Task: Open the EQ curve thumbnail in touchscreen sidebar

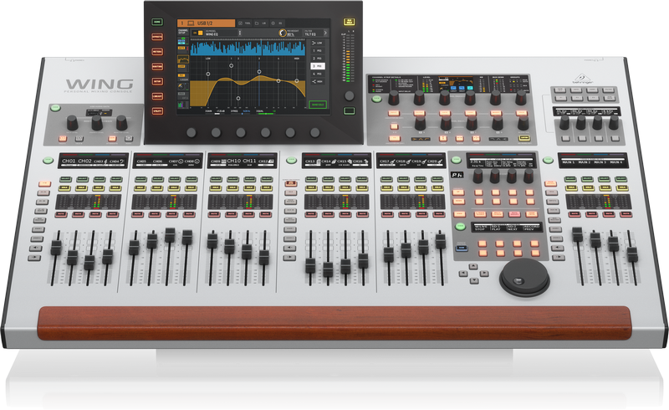Action: click(183, 59)
